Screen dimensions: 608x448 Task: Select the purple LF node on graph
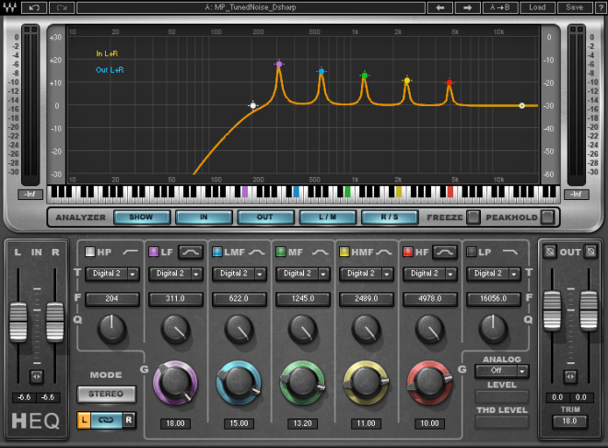(x=279, y=64)
